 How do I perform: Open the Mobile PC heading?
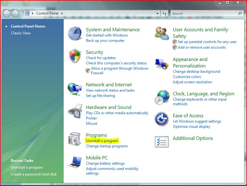[97, 158]
